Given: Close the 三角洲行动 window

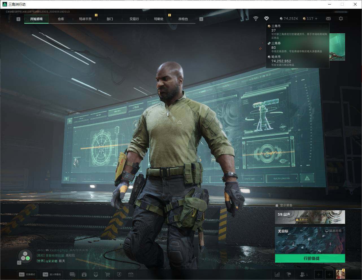Looking at the screenshot, I should click(355, 4).
